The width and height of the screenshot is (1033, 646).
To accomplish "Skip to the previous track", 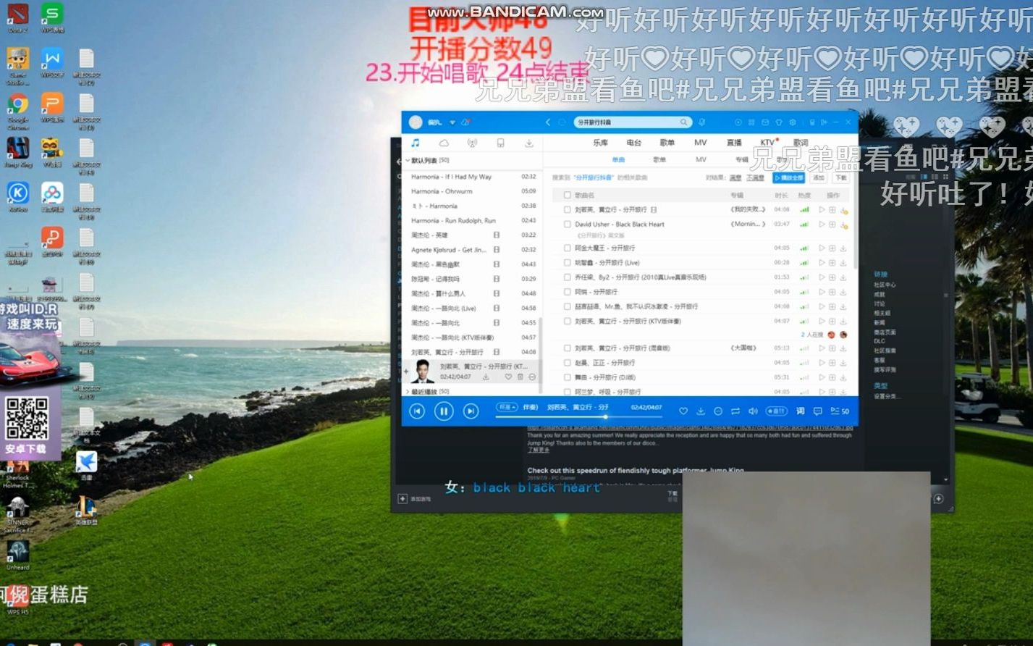I will coord(417,411).
